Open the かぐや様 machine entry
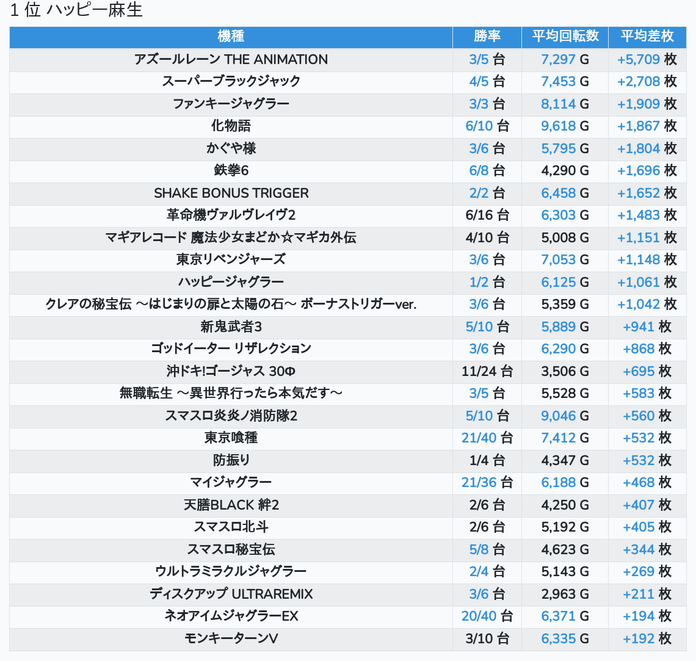The height and width of the screenshot is (661, 696). pos(231,148)
